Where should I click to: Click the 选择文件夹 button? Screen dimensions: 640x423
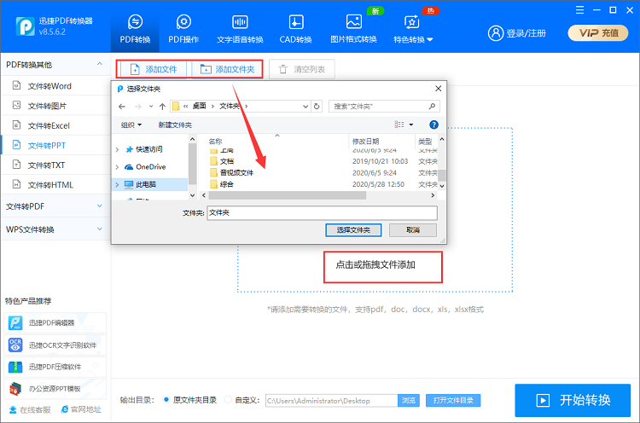(353, 230)
